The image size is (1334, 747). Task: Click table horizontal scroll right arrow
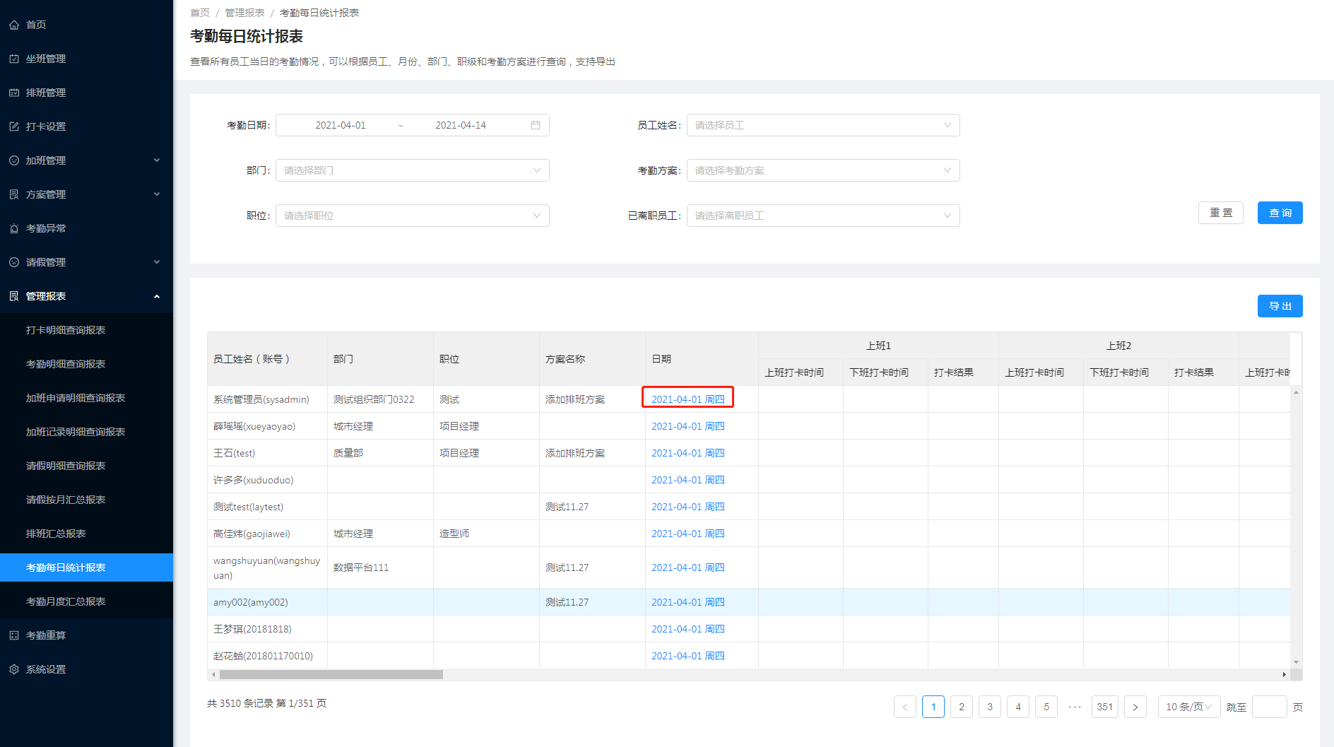point(1284,674)
